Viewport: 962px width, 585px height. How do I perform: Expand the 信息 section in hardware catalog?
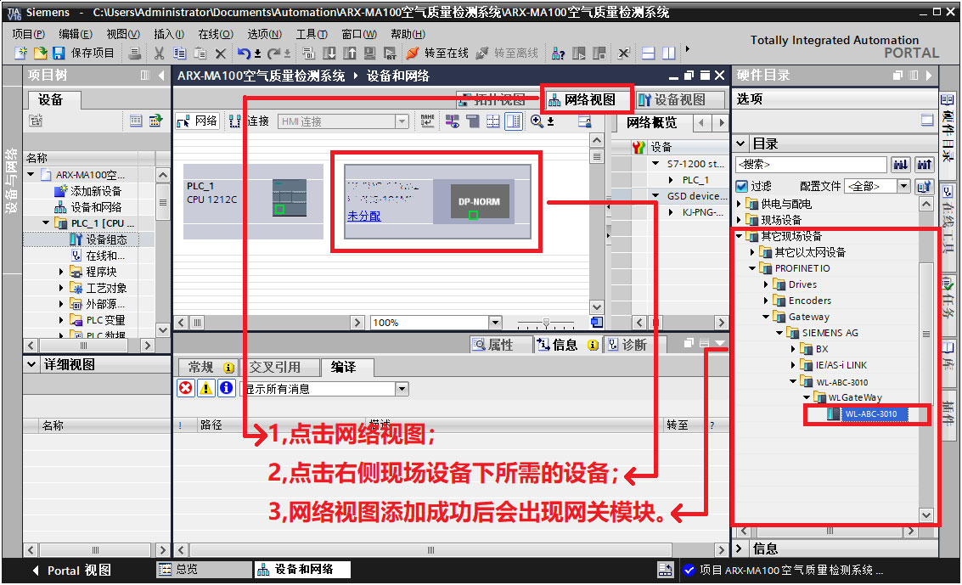[740, 548]
